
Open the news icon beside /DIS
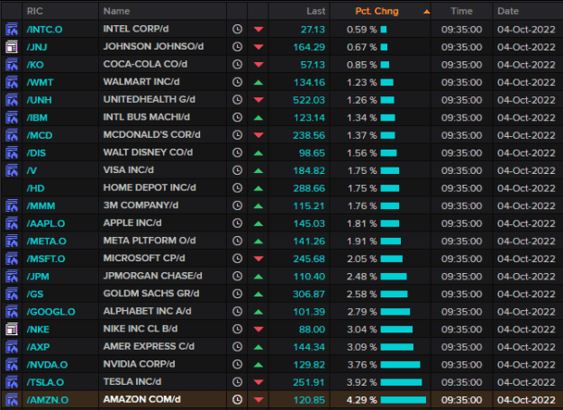coord(12,152)
